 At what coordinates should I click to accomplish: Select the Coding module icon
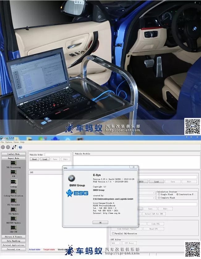(14, 182)
